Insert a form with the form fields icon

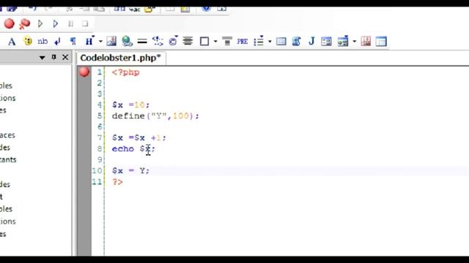tap(326, 41)
